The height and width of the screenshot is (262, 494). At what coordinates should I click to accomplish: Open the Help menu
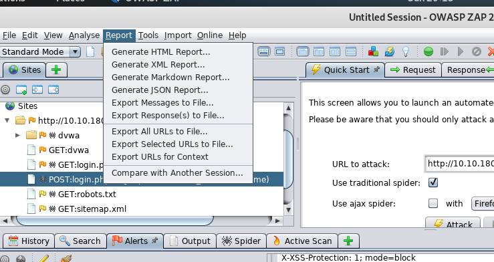(x=237, y=35)
